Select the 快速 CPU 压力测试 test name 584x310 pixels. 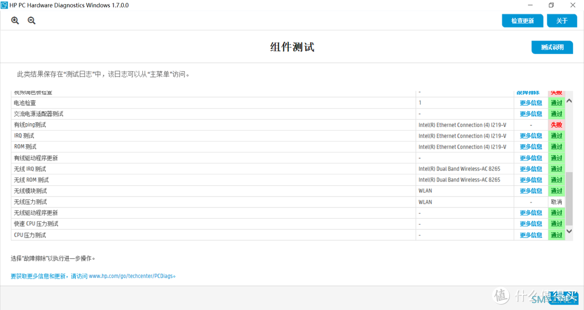36,224
